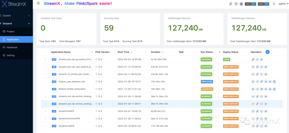Image resolution: width=289 pixels, height=133 pixels.
Task: Edit the streamx-pro-dp-qa_liveme application with the pencil icon
Action: [x=253, y=59]
